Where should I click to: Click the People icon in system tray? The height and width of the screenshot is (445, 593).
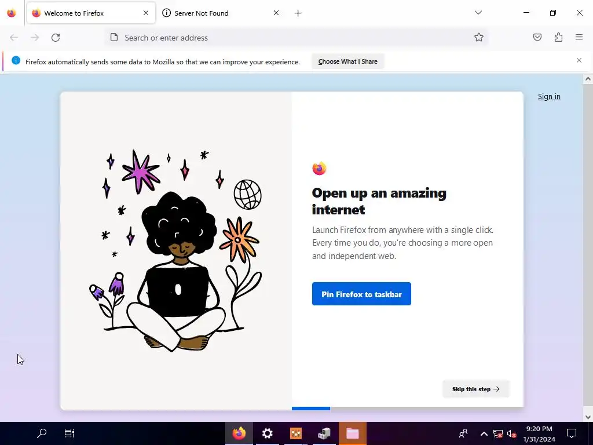tap(463, 433)
